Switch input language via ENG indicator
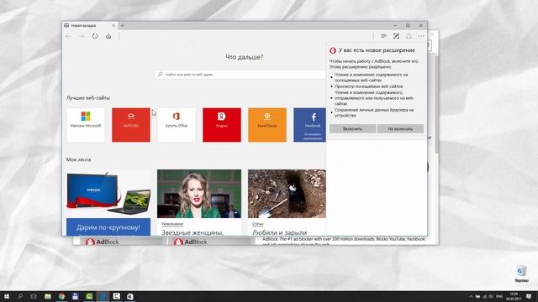Screen dimensions: 538x302 point(499,296)
